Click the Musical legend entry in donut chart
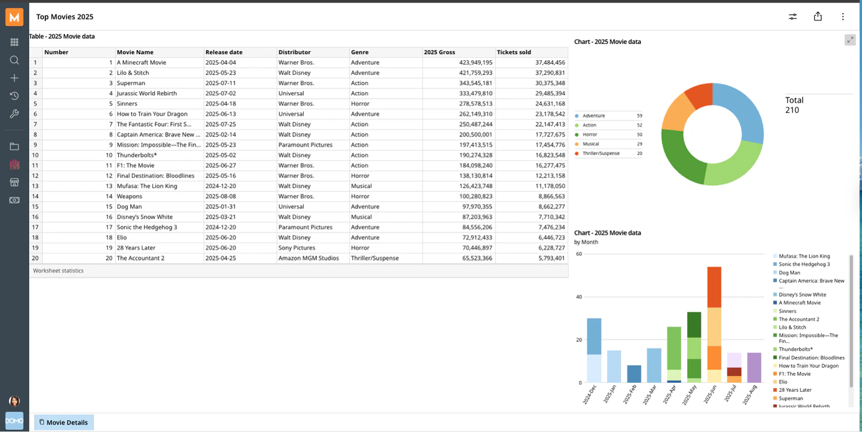Viewport: 862px width, 434px height. click(608, 144)
